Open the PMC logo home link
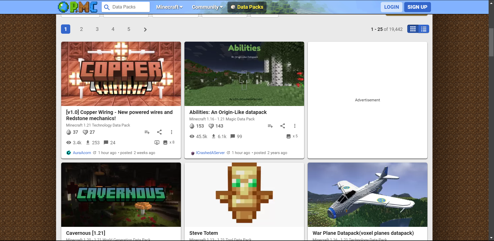 pyautogui.click(x=77, y=7)
